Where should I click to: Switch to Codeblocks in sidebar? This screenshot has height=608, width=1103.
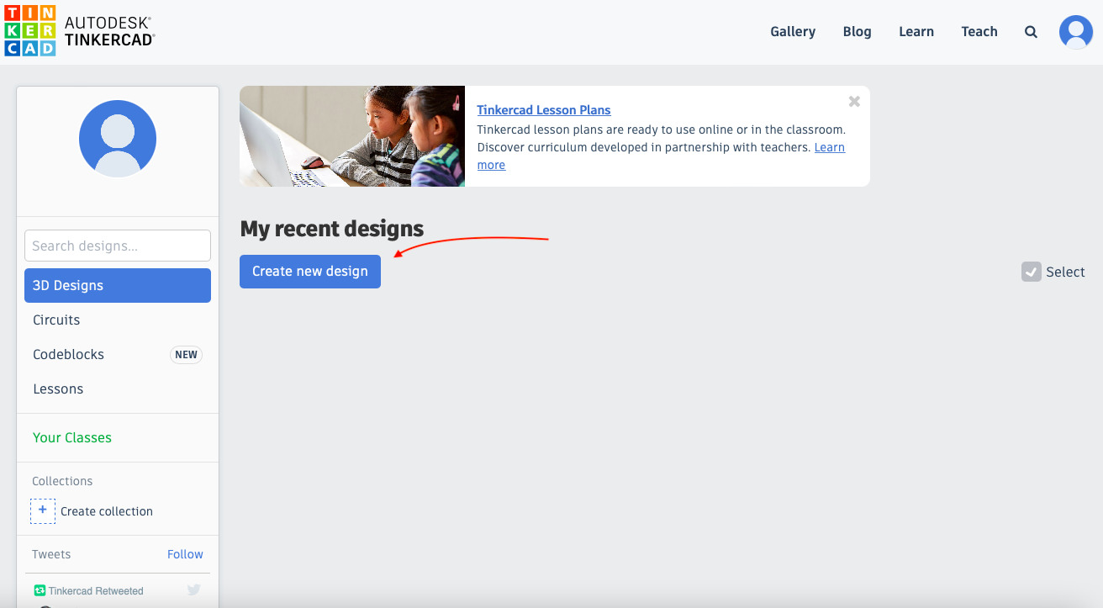[x=118, y=354]
